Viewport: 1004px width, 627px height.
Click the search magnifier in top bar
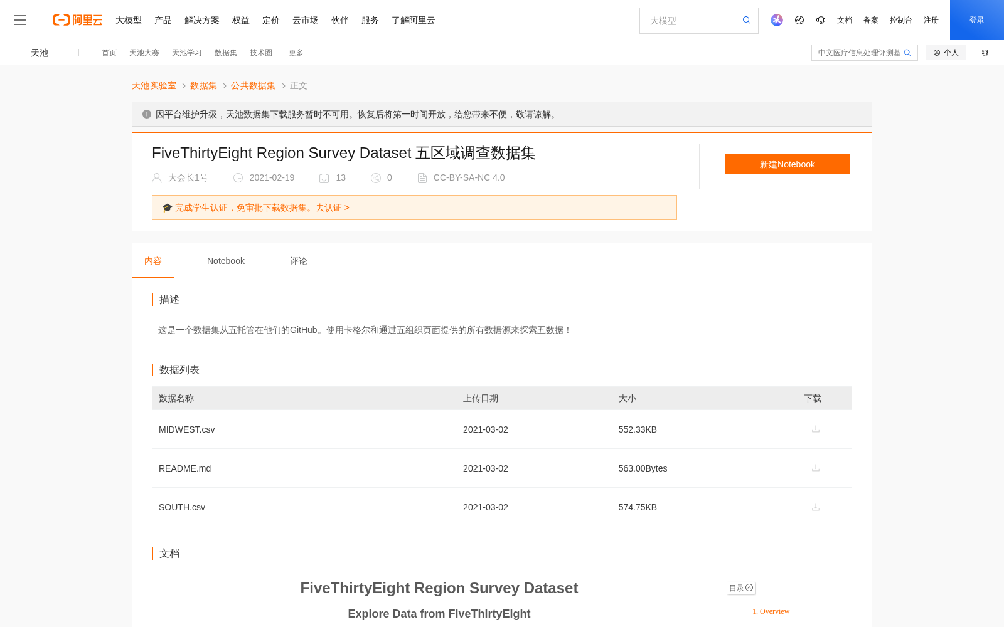coord(747,20)
